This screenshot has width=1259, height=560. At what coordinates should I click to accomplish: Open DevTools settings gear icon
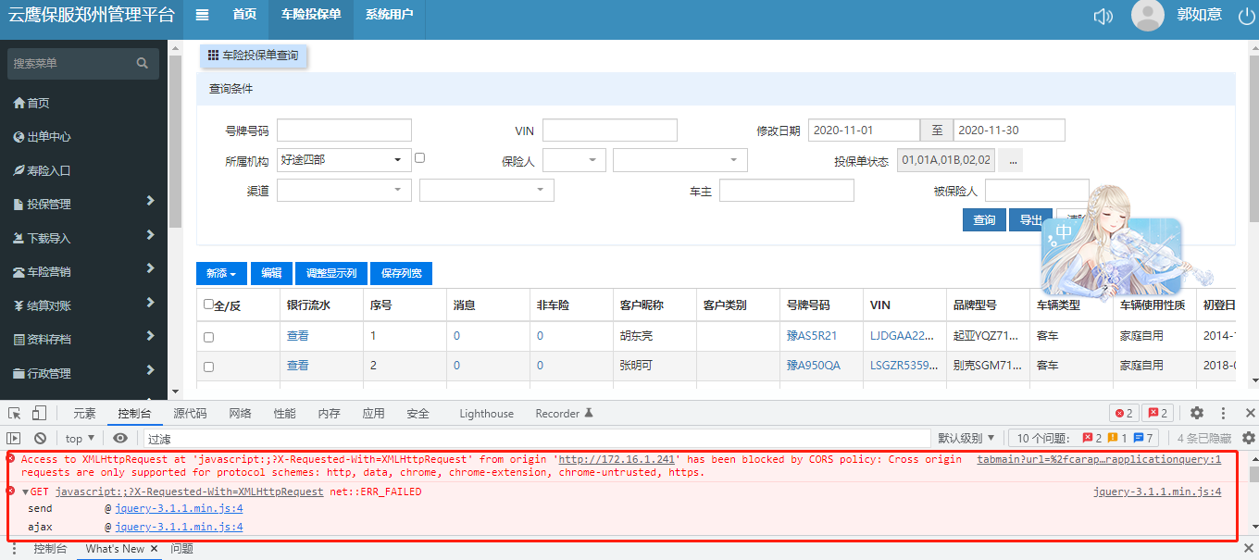pos(1197,414)
